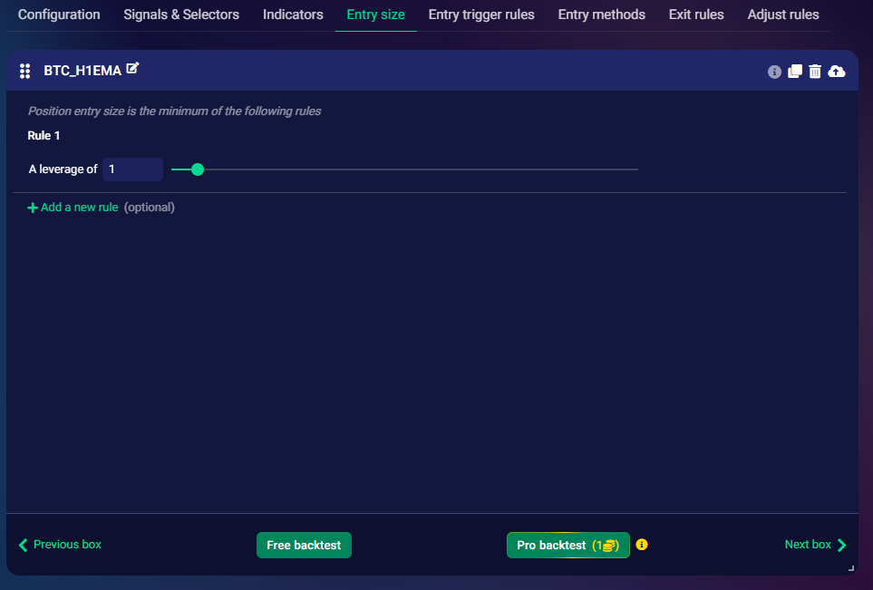Open the Indicators tab
Image resolution: width=873 pixels, height=590 pixels.
pos(293,15)
